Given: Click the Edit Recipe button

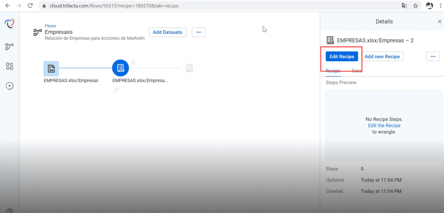Looking at the screenshot, I should 342,56.
